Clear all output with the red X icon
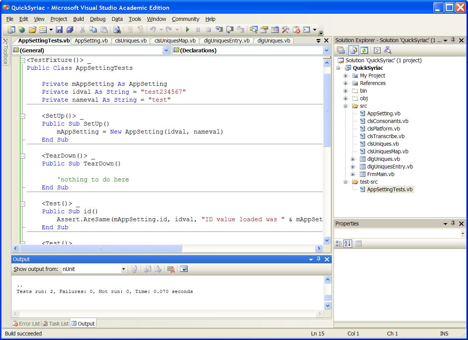468x340 pixels. point(171,269)
